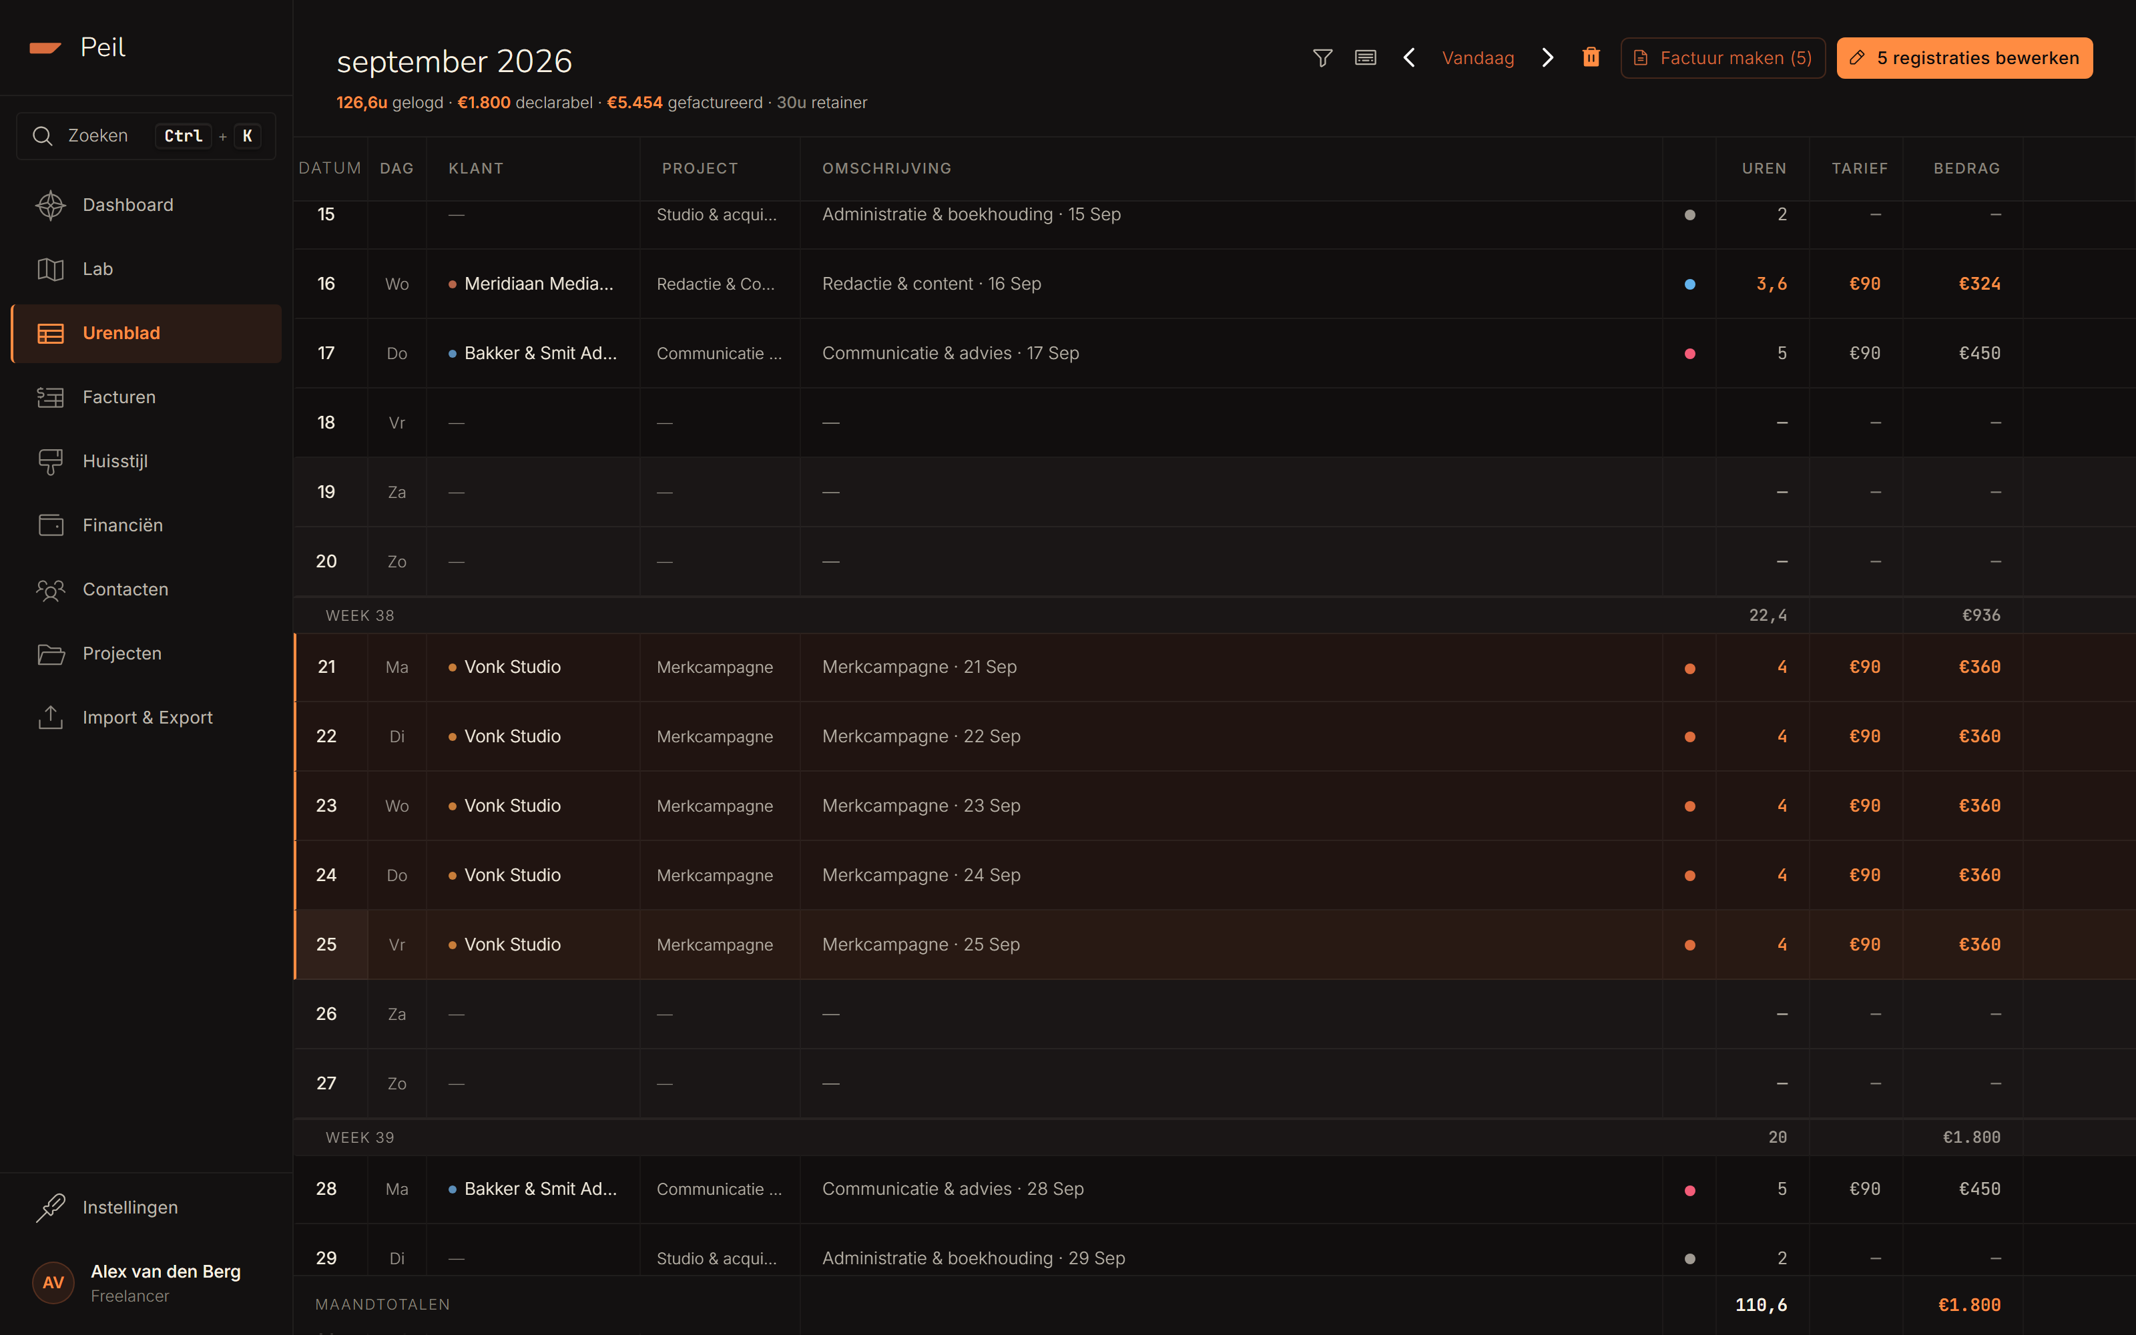The image size is (2136, 1335).
Task: Click 5 registraties bewerken button
Action: coord(1964,58)
